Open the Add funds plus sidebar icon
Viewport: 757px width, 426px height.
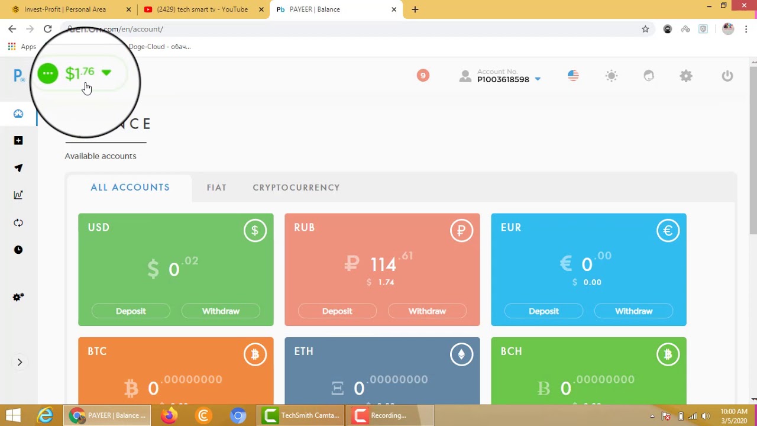coord(18,141)
